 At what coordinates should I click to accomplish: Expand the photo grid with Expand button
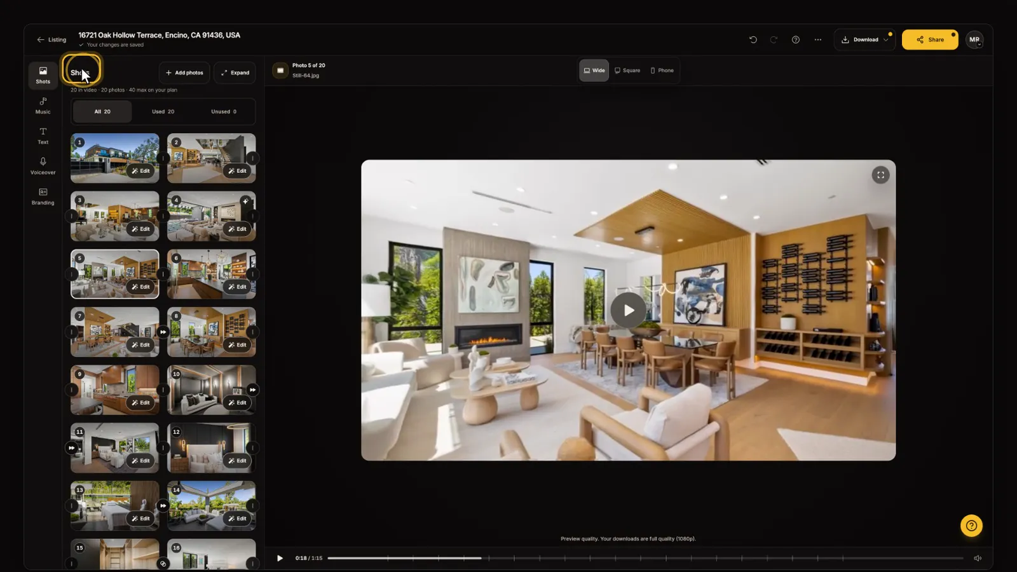235,72
